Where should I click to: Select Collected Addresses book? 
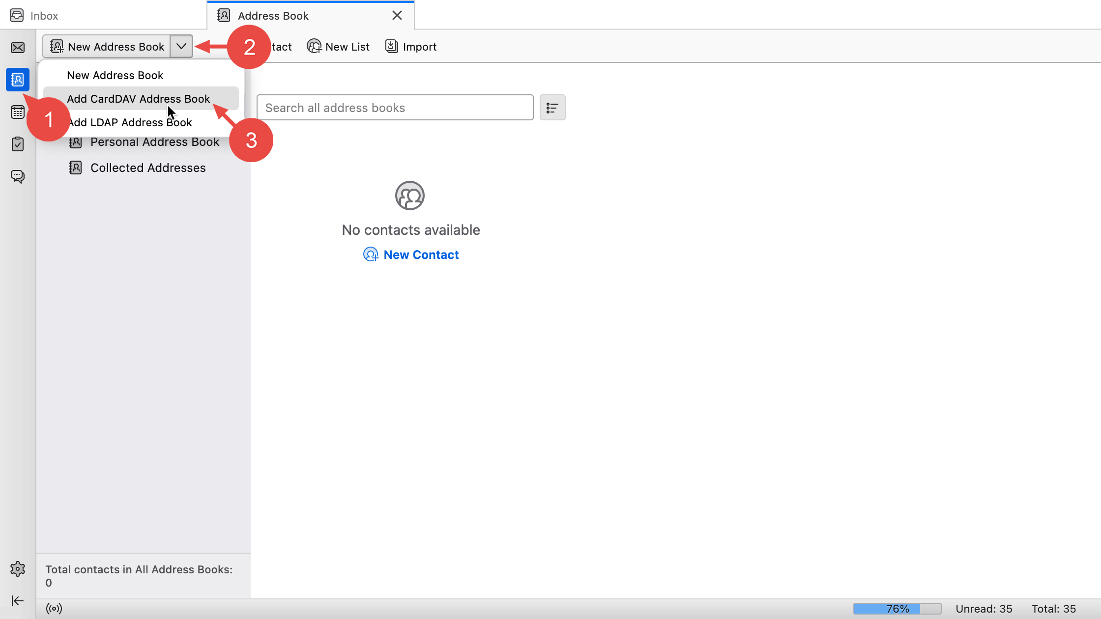[147, 168]
